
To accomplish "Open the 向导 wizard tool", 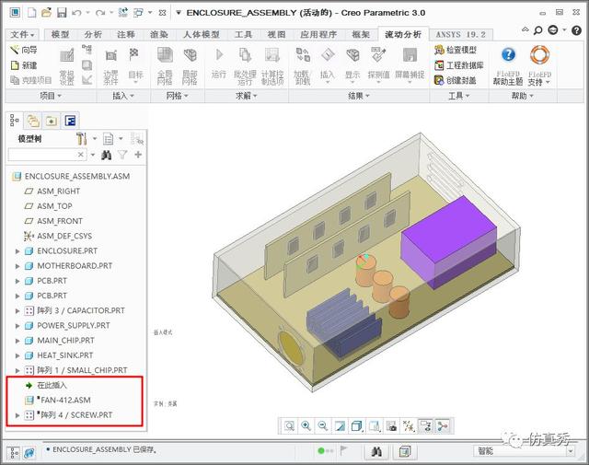I will pyautogui.click(x=24, y=50).
